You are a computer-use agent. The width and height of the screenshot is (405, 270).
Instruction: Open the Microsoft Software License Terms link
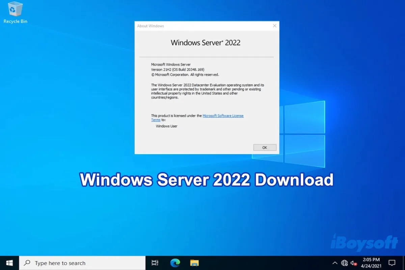[x=223, y=115]
